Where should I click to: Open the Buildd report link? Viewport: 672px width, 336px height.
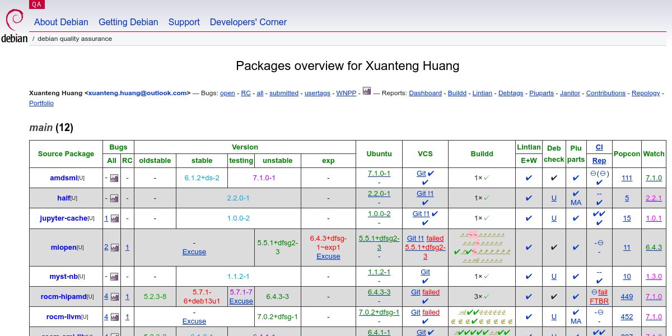tap(457, 93)
